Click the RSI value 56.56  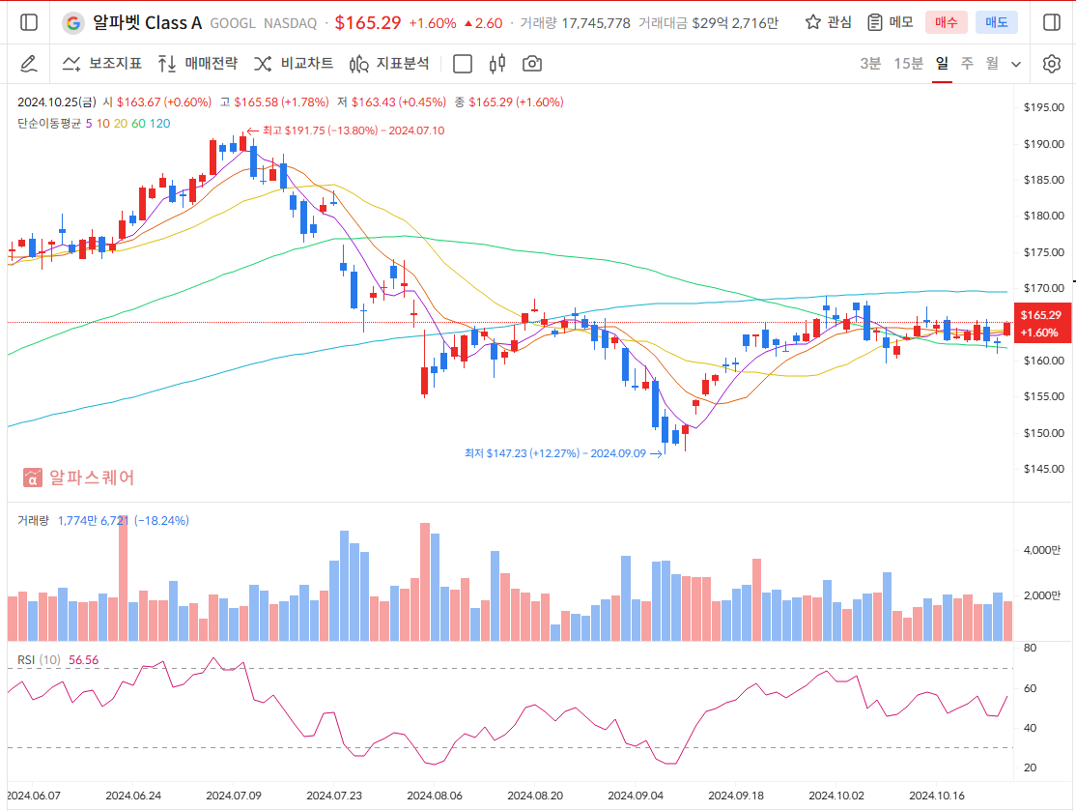coord(83,660)
